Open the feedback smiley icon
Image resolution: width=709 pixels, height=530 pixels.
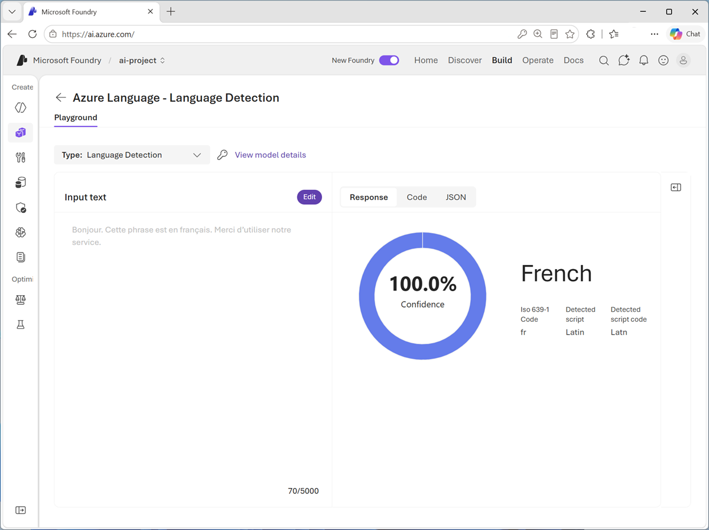click(664, 60)
